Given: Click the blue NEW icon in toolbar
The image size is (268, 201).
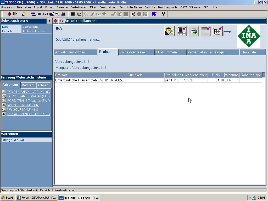Looking at the screenshot, I should (x=154, y=14).
